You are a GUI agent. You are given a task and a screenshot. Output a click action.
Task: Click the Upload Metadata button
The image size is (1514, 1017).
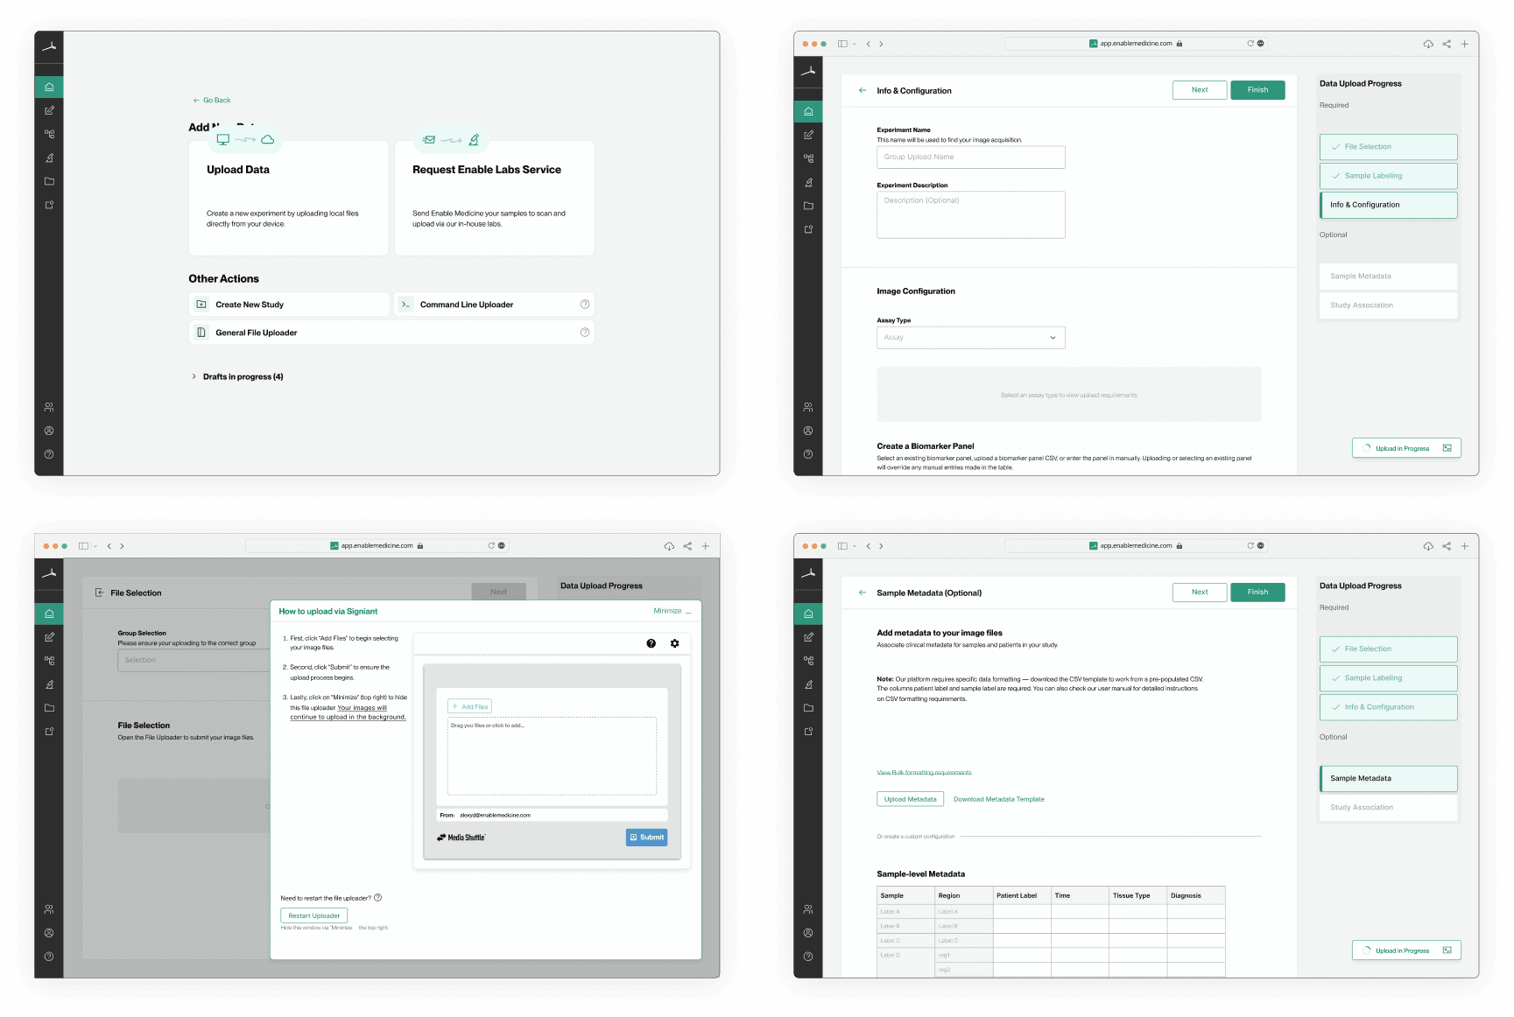[911, 799]
